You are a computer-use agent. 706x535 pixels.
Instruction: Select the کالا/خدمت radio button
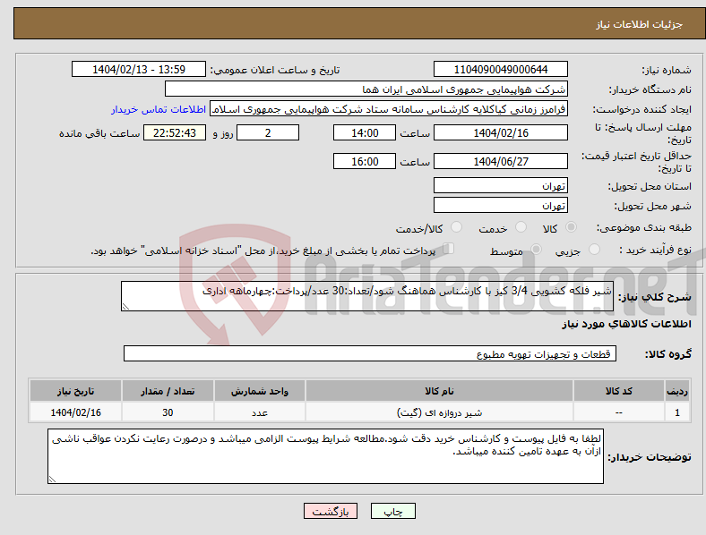[456, 227]
